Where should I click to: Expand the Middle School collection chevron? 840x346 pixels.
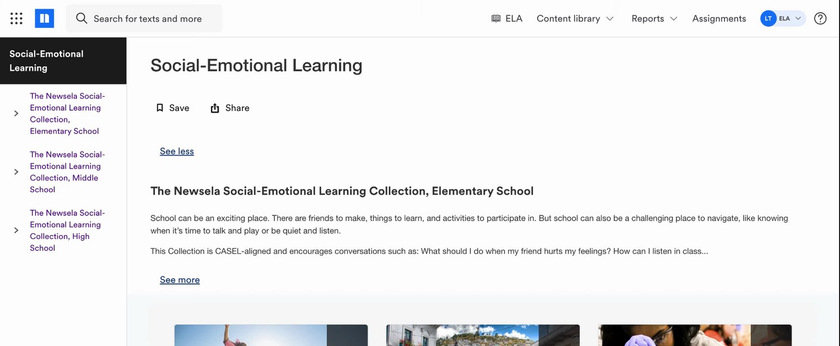[16, 172]
